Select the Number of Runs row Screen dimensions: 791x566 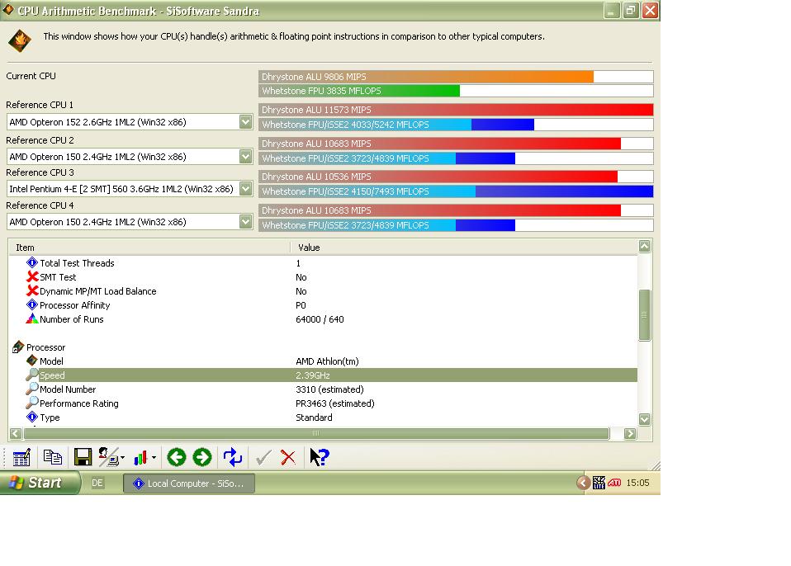click(323, 319)
